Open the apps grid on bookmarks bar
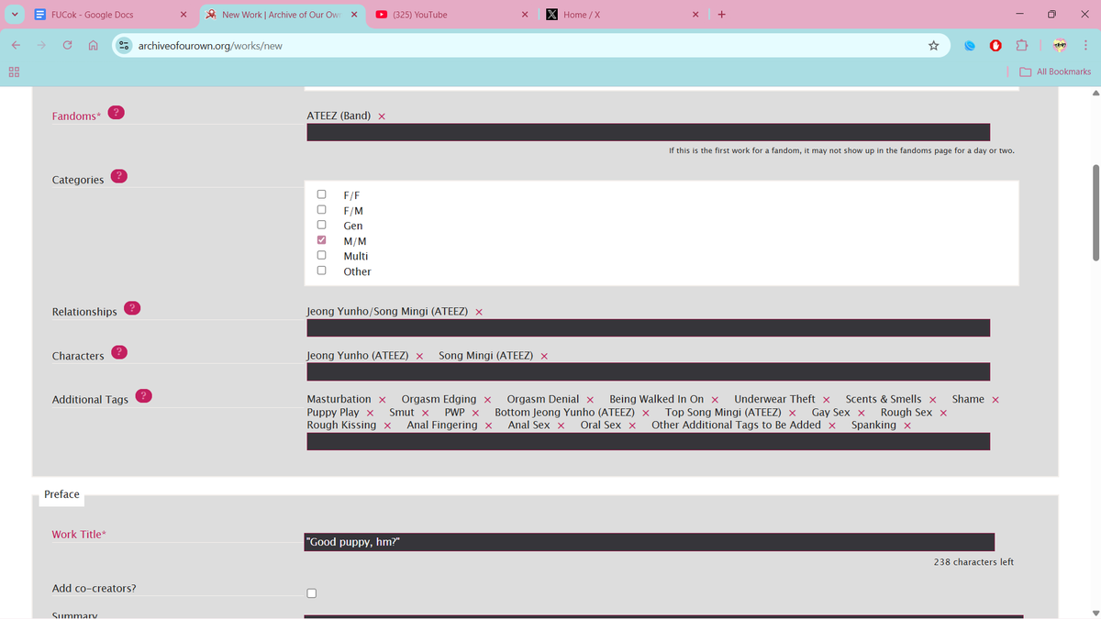 point(15,72)
